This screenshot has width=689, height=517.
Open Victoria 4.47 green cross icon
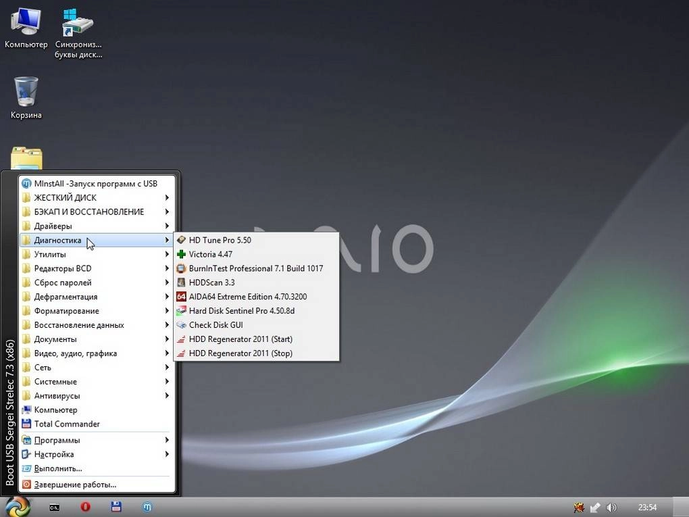click(x=181, y=254)
